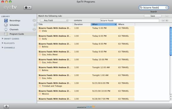Click the plus button at bottom left
This screenshot has width=172, height=109.
pyautogui.click(x=6, y=106)
